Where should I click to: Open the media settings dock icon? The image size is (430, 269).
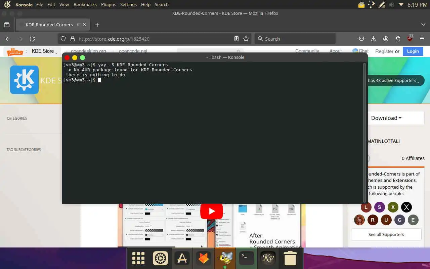point(160,258)
